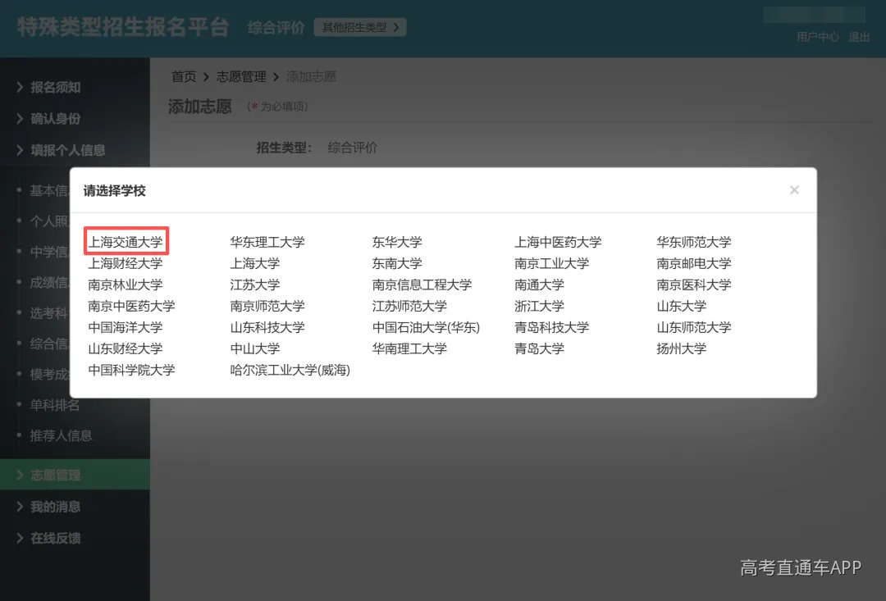Choose 南京信息工程大学
This screenshot has height=601, width=886.
422,285
